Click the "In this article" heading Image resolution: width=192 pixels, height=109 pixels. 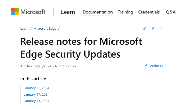[x=33, y=79]
